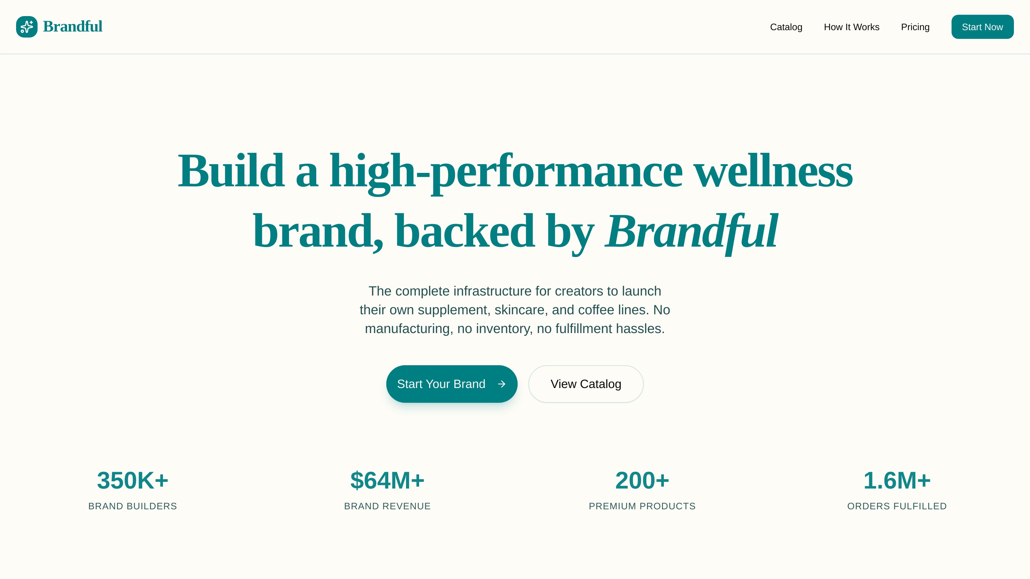Click the Premium Products label
Image resolution: width=1030 pixels, height=579 pixels.
(642, 506)
